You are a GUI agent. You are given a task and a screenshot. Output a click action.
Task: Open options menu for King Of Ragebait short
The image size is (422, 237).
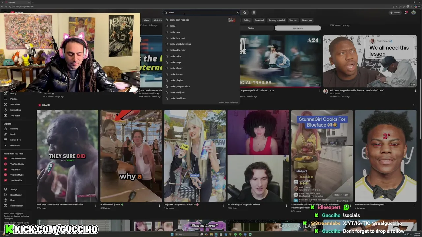pyautogui.click(x=286, y=206)
